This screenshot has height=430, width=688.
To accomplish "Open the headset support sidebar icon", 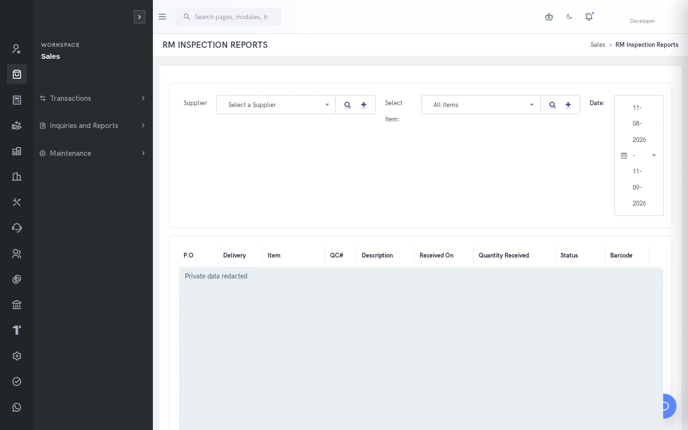I will [x=17, y=228].
